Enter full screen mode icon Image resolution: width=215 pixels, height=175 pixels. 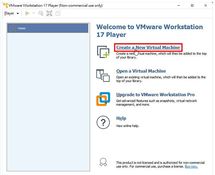50,13
